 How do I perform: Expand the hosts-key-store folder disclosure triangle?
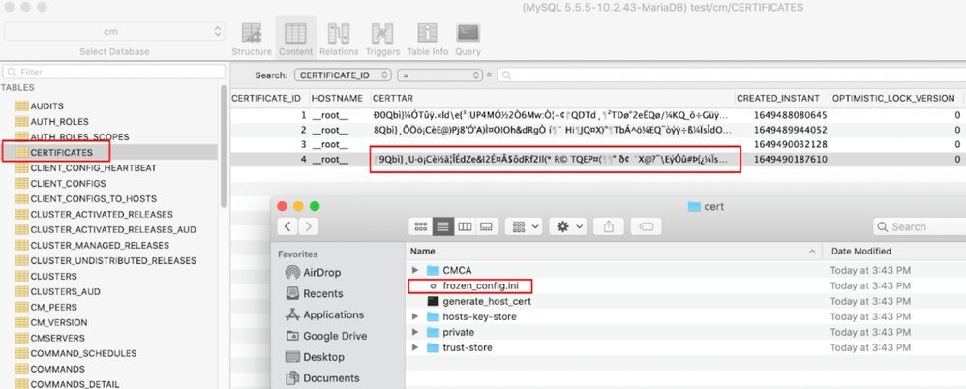[415, 317]
